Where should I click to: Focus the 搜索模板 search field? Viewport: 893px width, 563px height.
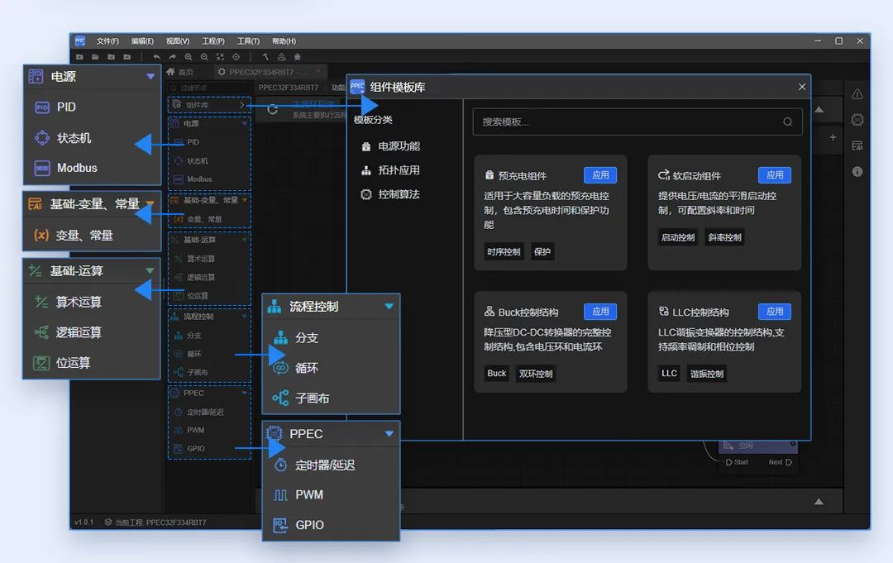click(x=638, y=122)
